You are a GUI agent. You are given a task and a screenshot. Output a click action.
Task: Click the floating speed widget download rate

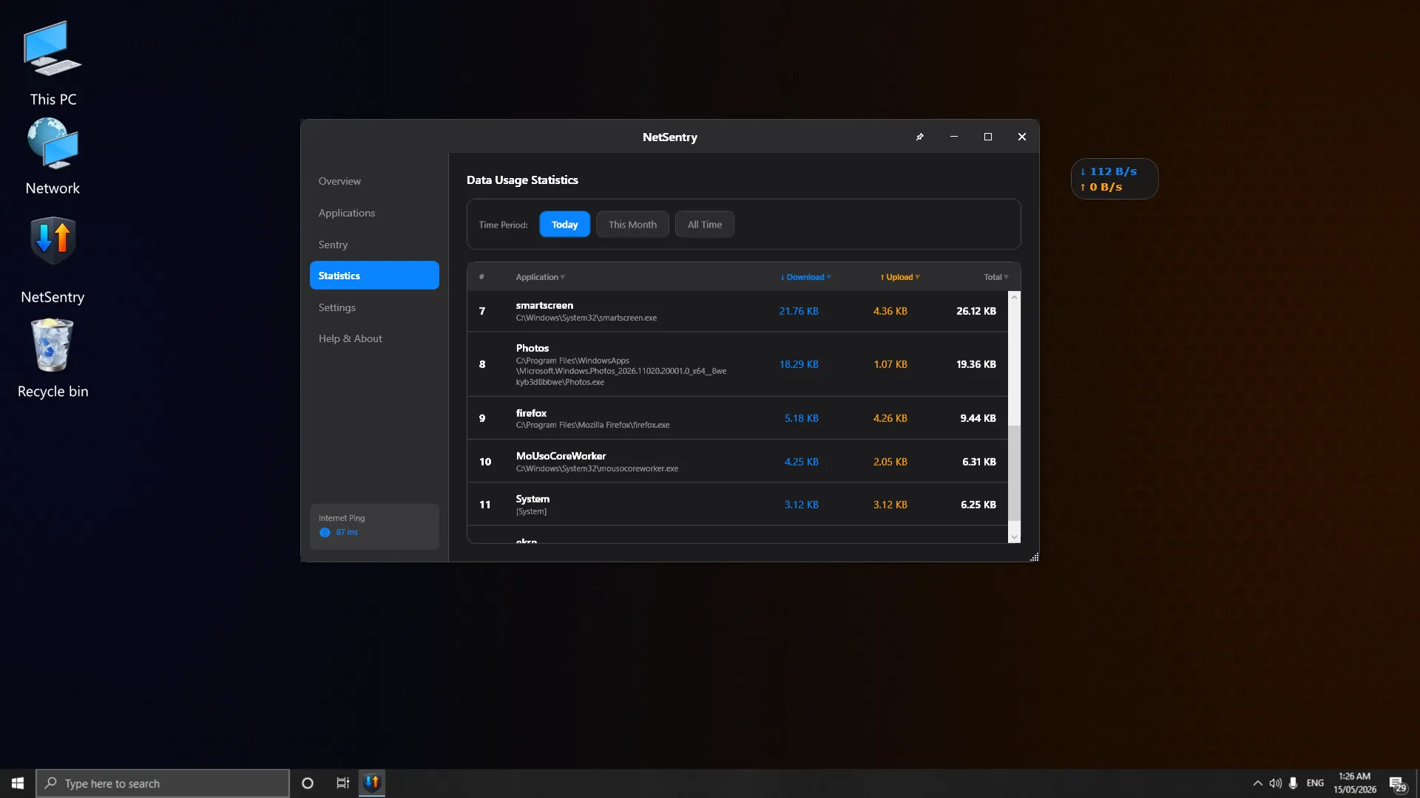point(1109,171)
